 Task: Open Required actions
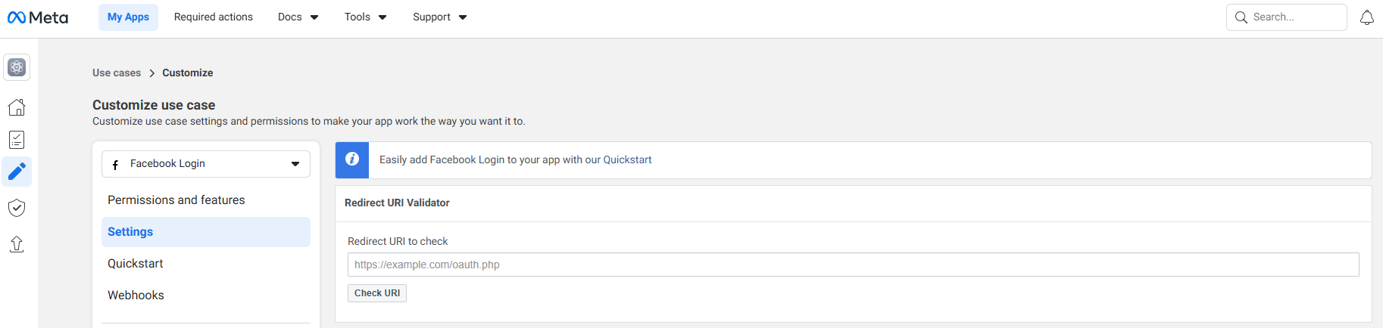[214, 17]
